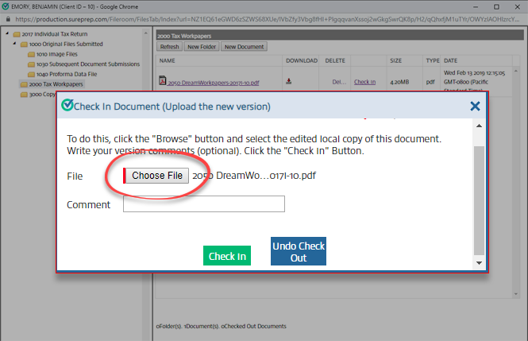The width and height of the screenshot is (528, 341).
Task: Click the Check in link in file row
Action: (x=364, y=82)
